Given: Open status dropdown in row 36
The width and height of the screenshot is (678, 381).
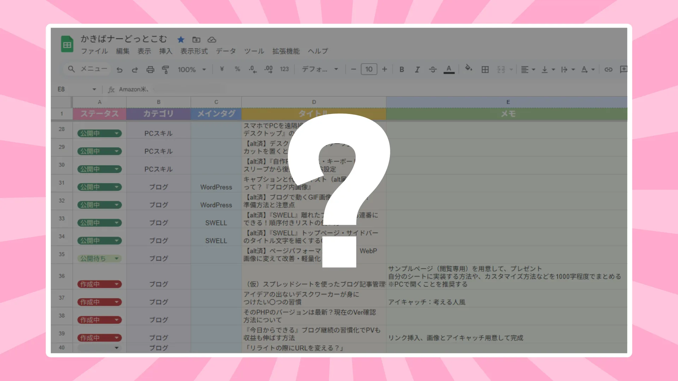Looking at the screenshot, I should point(117,284).
